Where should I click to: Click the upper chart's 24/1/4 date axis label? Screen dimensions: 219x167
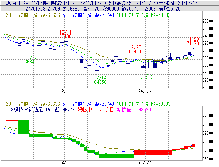pos(145,91)
